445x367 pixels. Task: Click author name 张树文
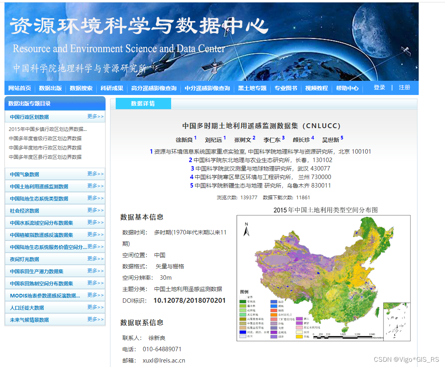243,140
